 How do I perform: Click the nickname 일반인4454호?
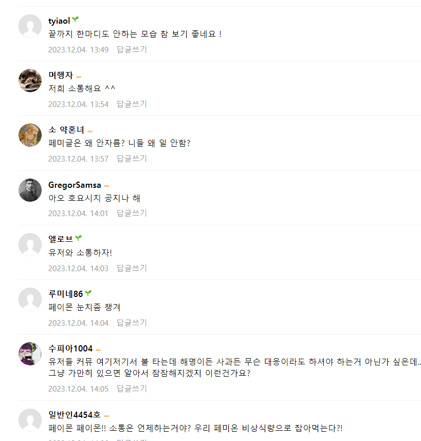[x=75, y=415]
